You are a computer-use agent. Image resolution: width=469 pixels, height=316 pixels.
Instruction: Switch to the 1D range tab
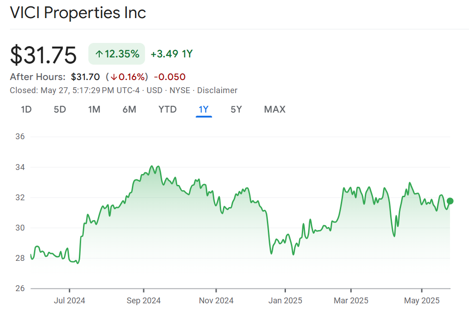(26, 109)
